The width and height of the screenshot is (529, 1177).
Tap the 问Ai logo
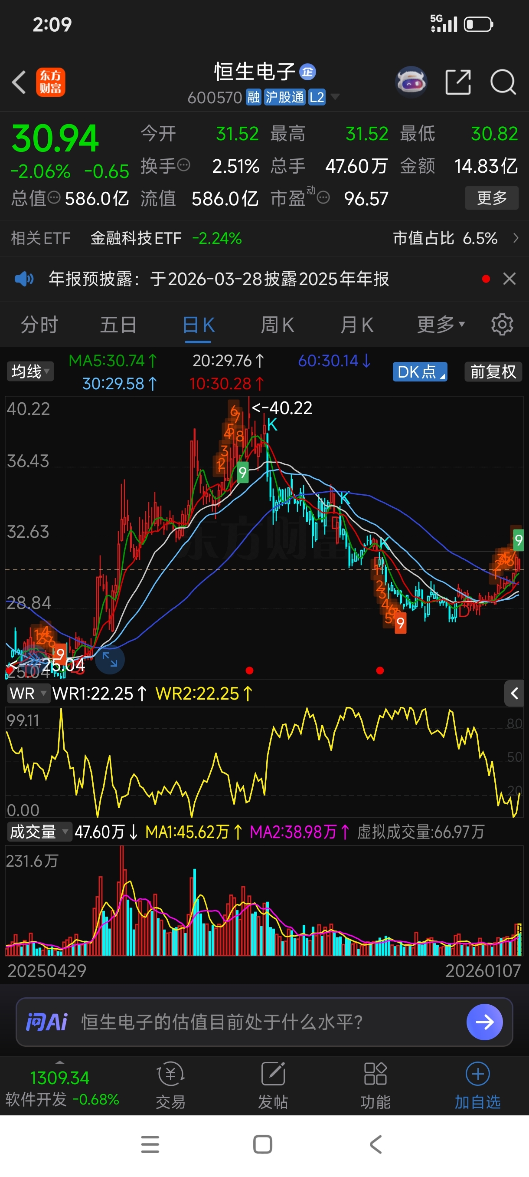click(46, 1022)
